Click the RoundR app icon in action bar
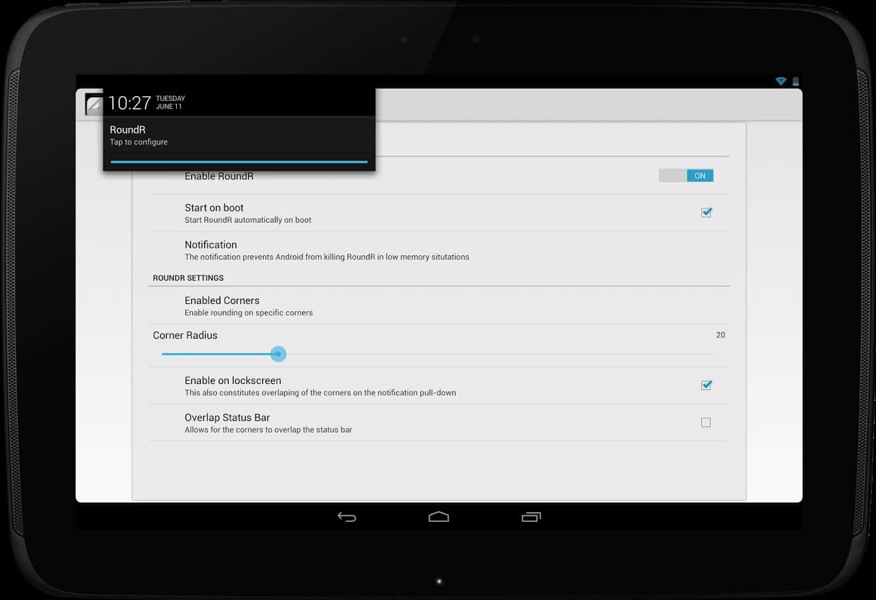This screenshot has width=876, height=600. click(x=93, y=105)
